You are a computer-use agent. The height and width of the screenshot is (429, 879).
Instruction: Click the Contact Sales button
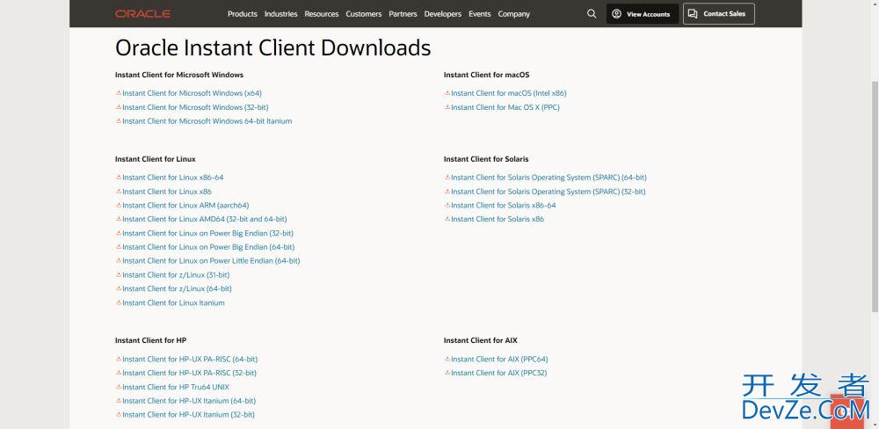point(719,14)
